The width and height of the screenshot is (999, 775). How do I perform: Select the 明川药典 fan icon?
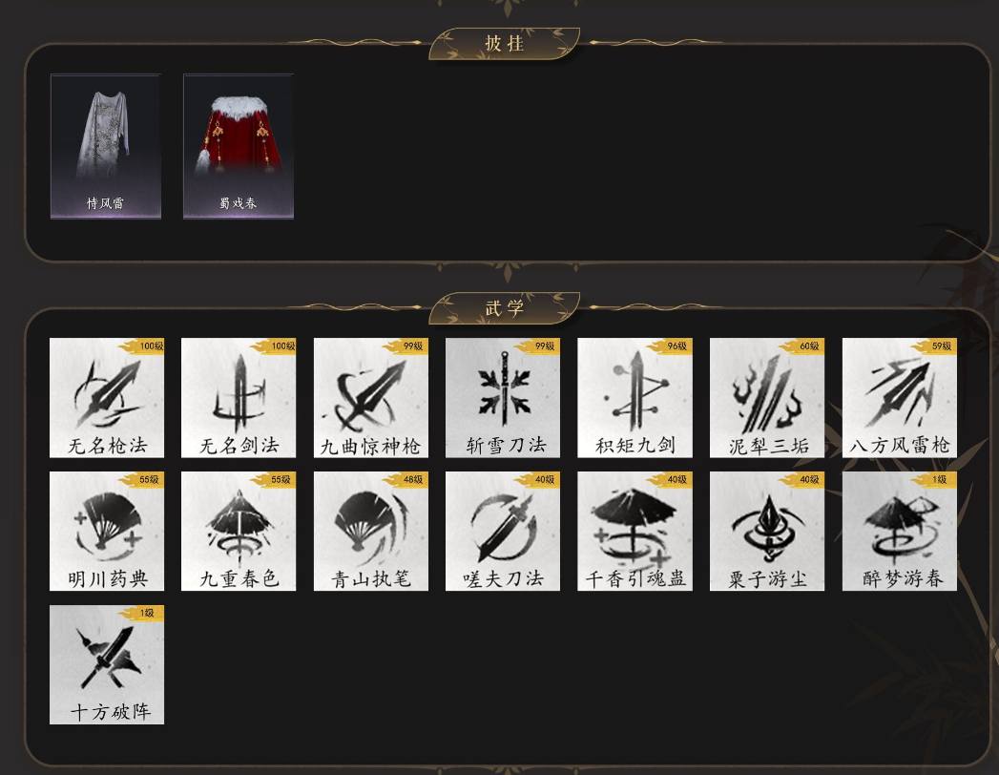coord(107,531)
